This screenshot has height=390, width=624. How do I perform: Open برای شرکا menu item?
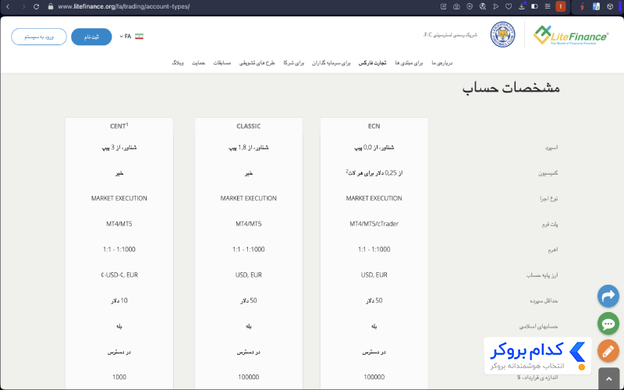294,63
